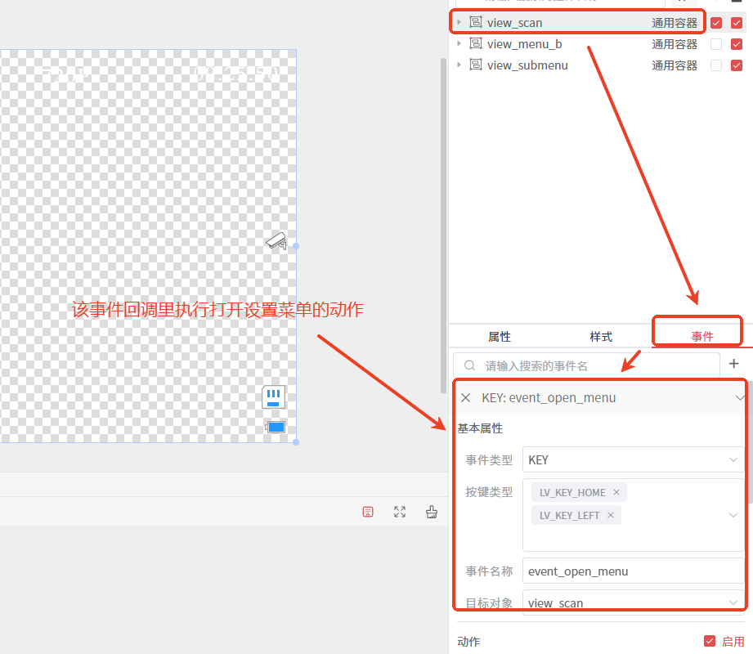753x654 pixels.
Task: Expand the view_submenu tree node arrow
Action: tap(459, 65)
